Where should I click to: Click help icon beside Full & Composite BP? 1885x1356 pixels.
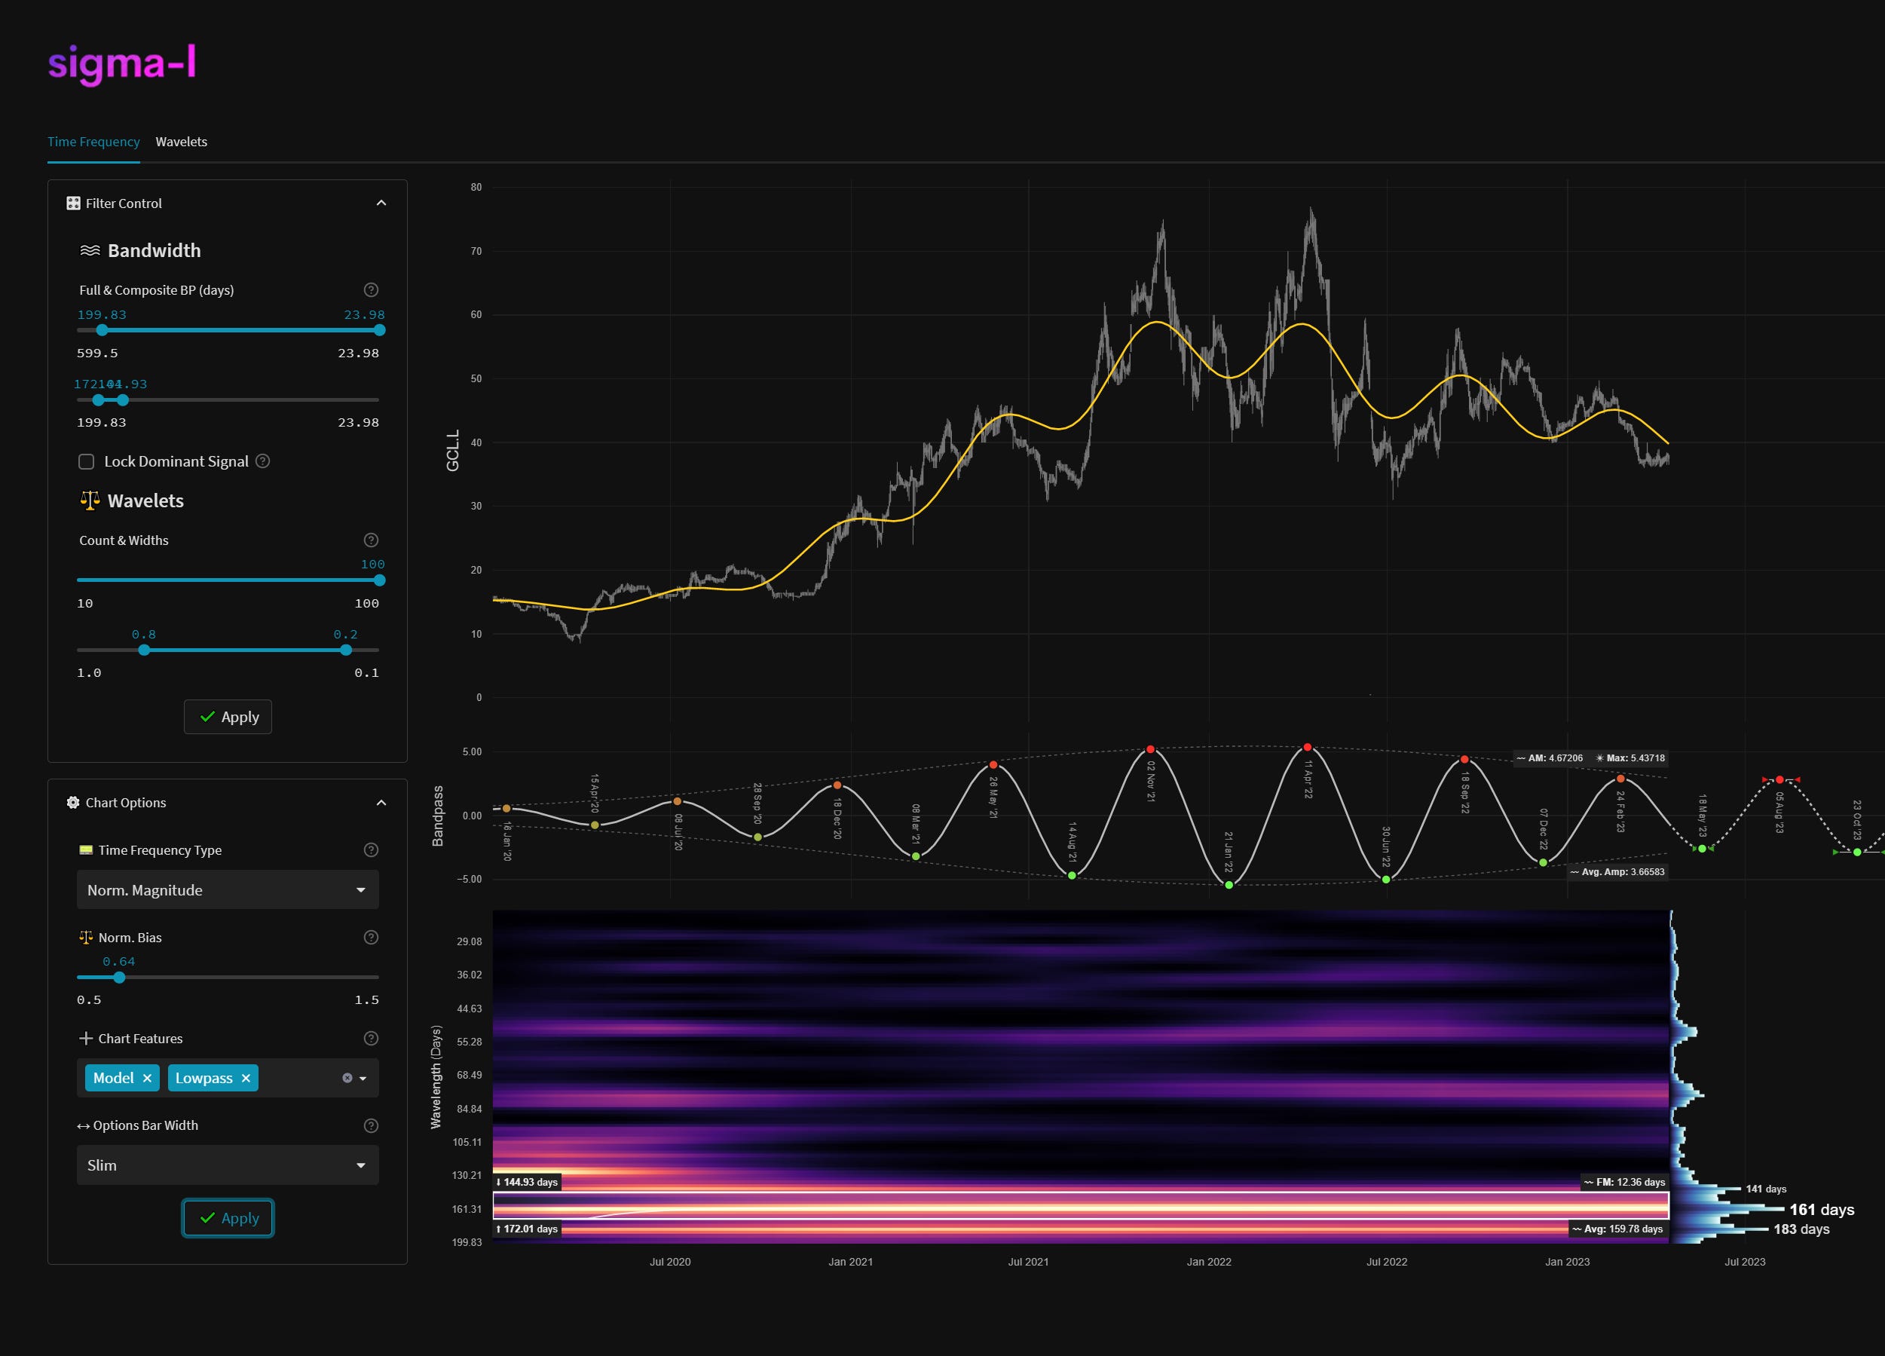371,289
